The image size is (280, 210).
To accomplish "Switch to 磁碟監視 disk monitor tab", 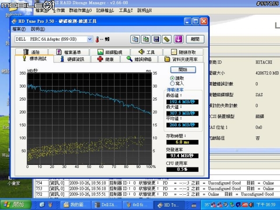I will tap(110, 52).
